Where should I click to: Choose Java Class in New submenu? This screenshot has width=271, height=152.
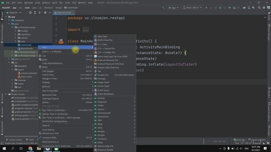115,36
